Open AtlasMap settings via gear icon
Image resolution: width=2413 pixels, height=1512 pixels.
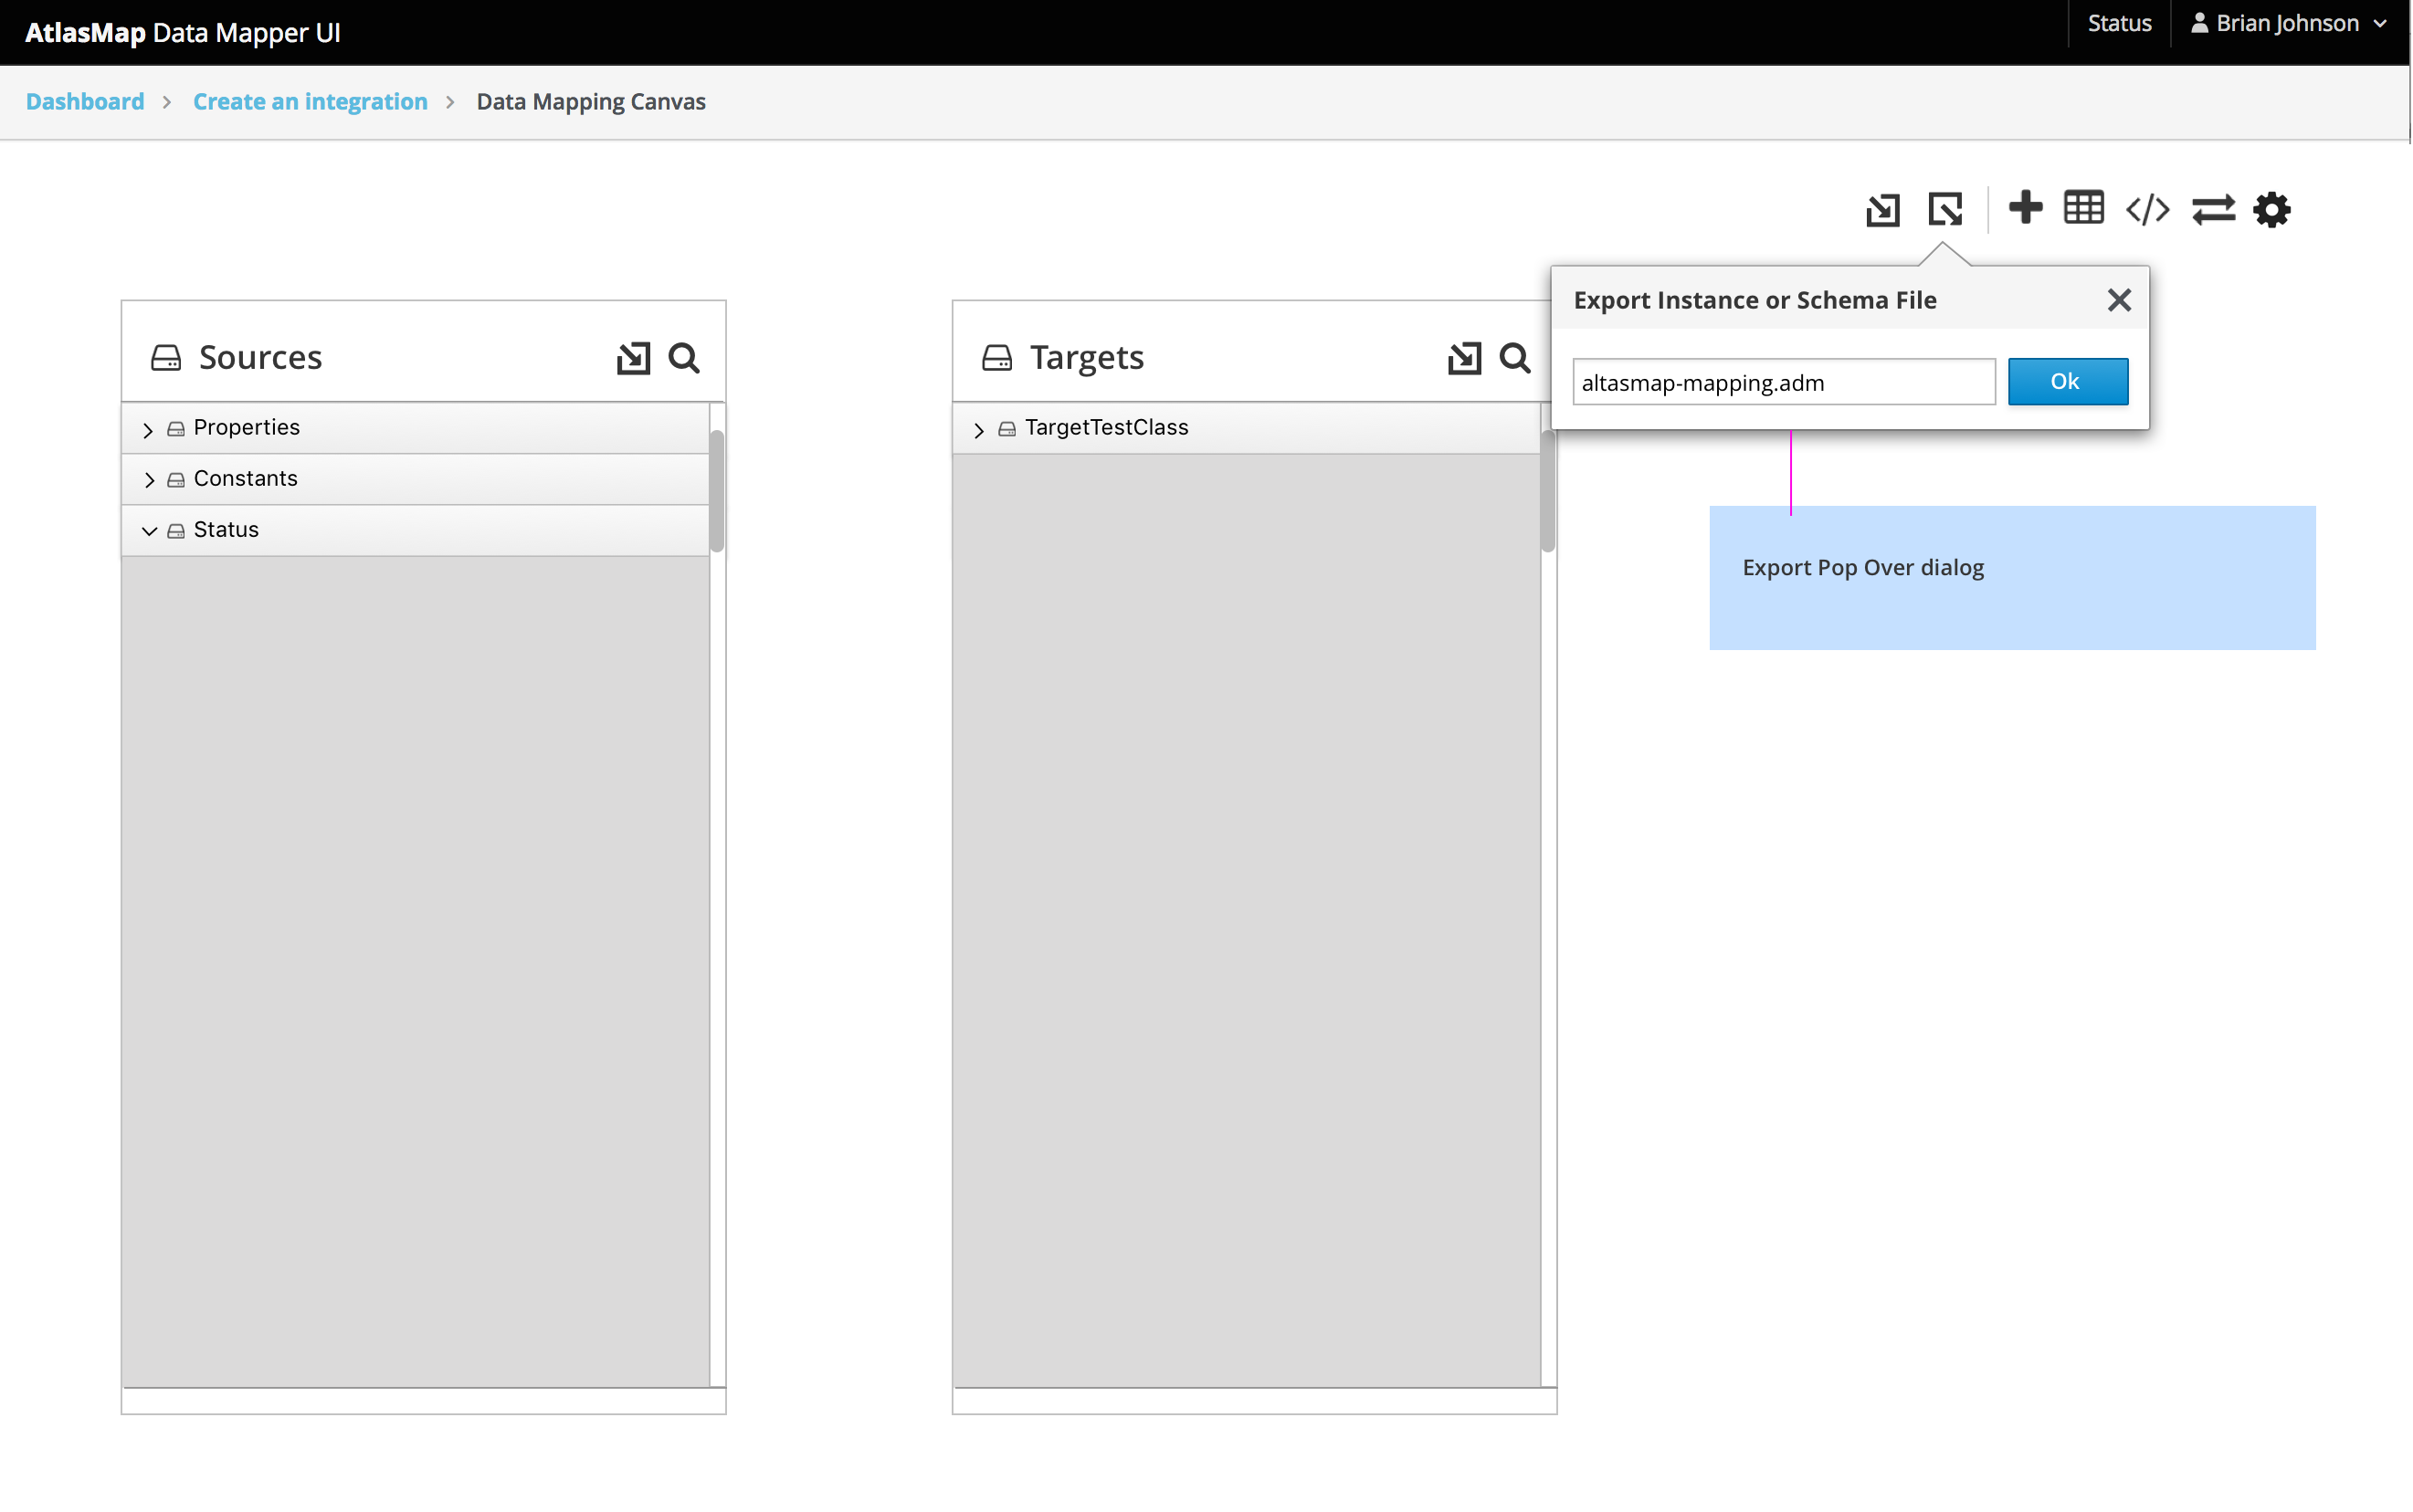[x=2273, y=209]
